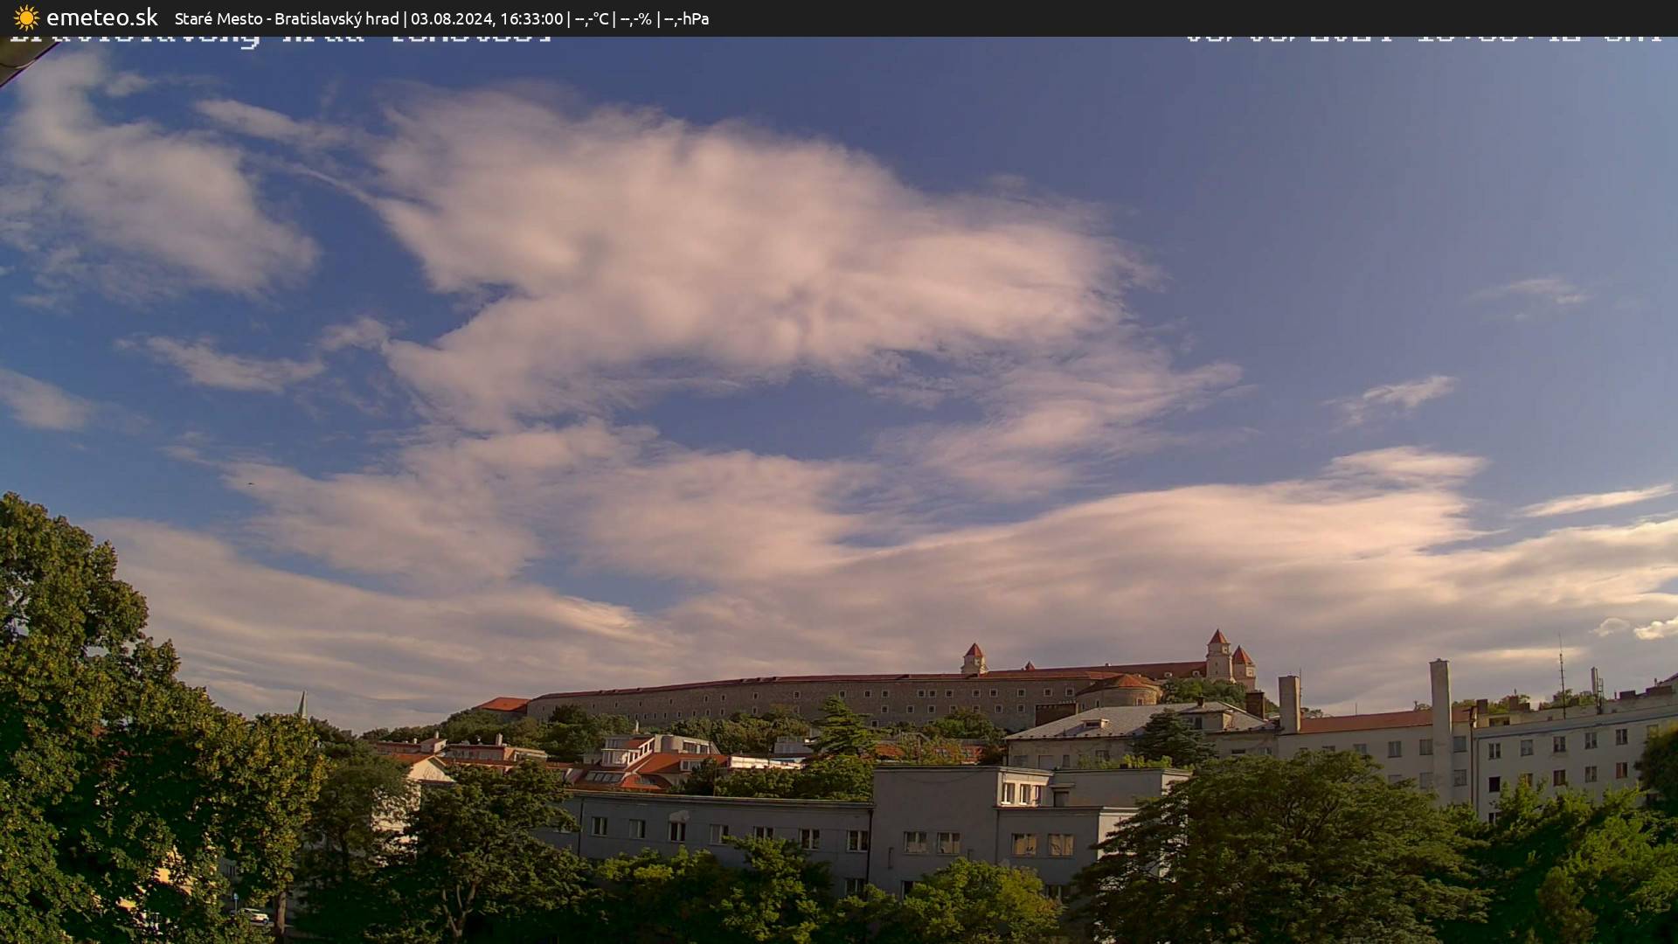Click the church spire at the left horizon
1678x944 pixels.
(302, 705)
